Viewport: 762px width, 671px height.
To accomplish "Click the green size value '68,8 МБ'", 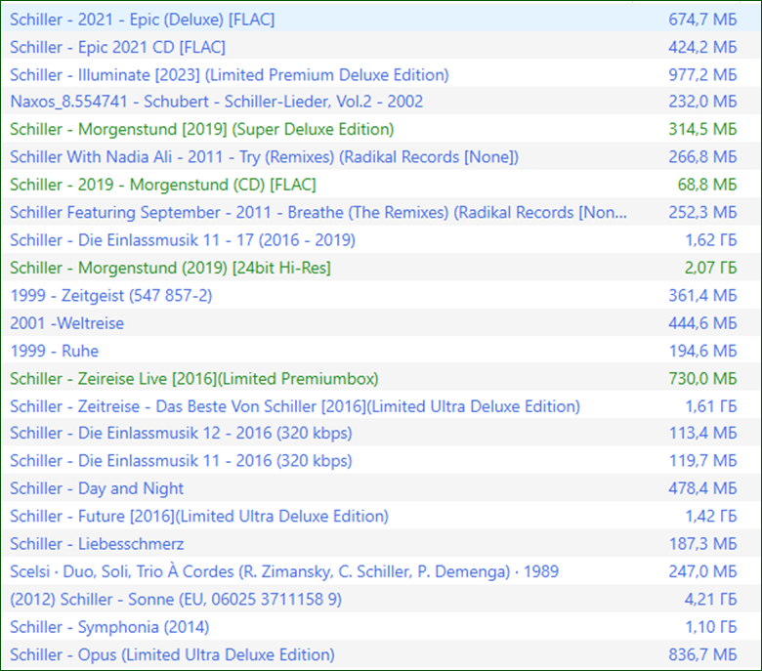I will [x=707, y=185].
